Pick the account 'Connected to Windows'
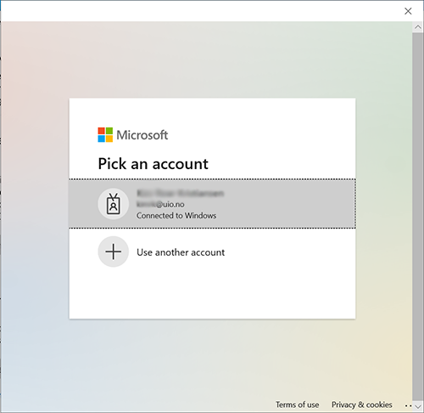This screenshot has width=424, height=413. (212, 204)
